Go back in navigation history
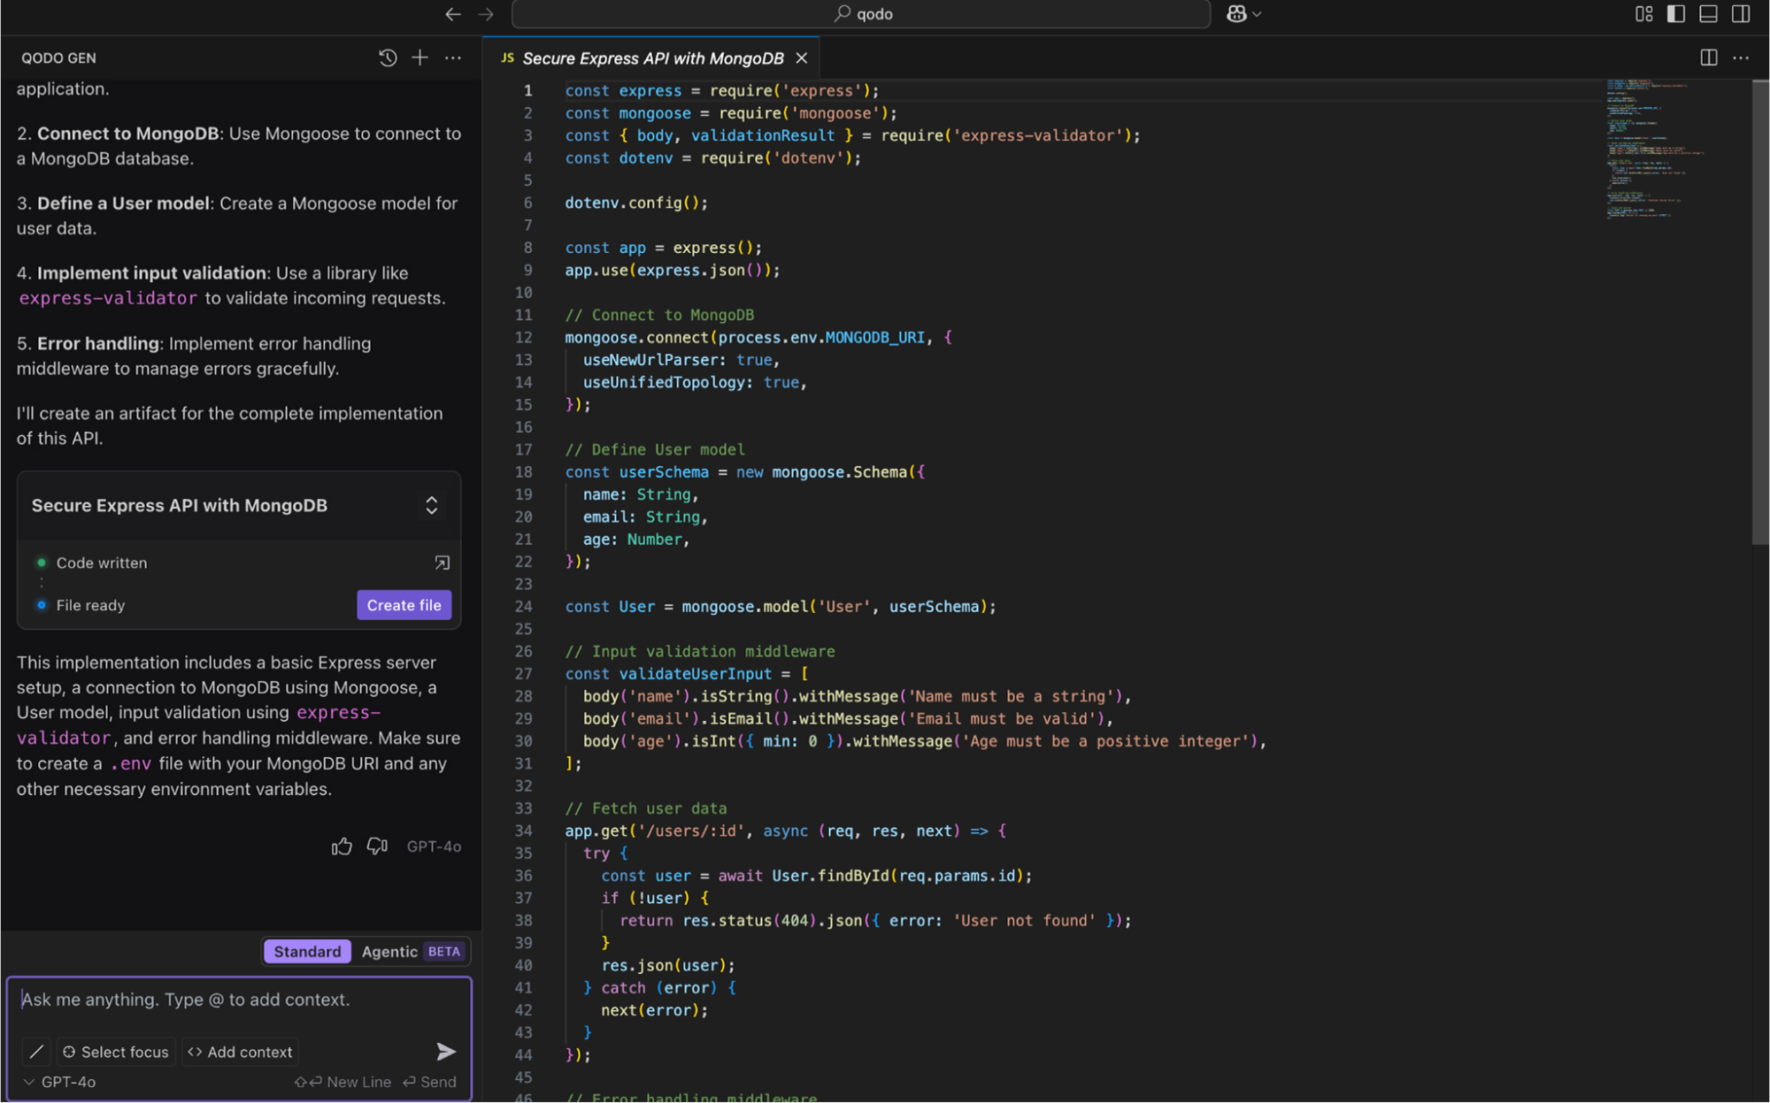The image size is (1770, 1103). (x=453, y=14)
